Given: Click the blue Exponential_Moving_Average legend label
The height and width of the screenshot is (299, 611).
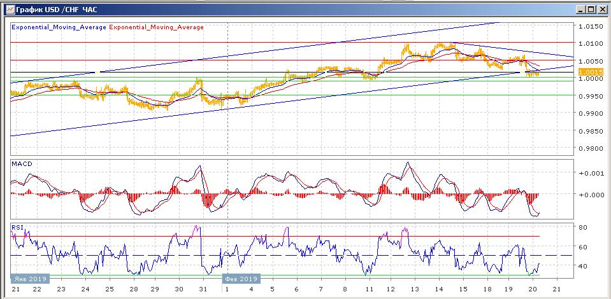Looking at the screenshot, I should 59,27.
